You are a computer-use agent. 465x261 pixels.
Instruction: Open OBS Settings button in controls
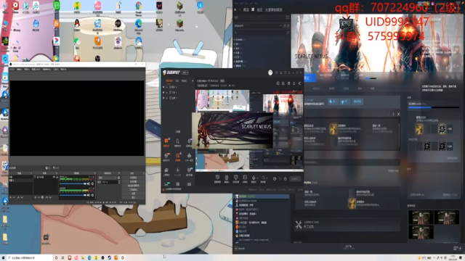tap(134, 194)
